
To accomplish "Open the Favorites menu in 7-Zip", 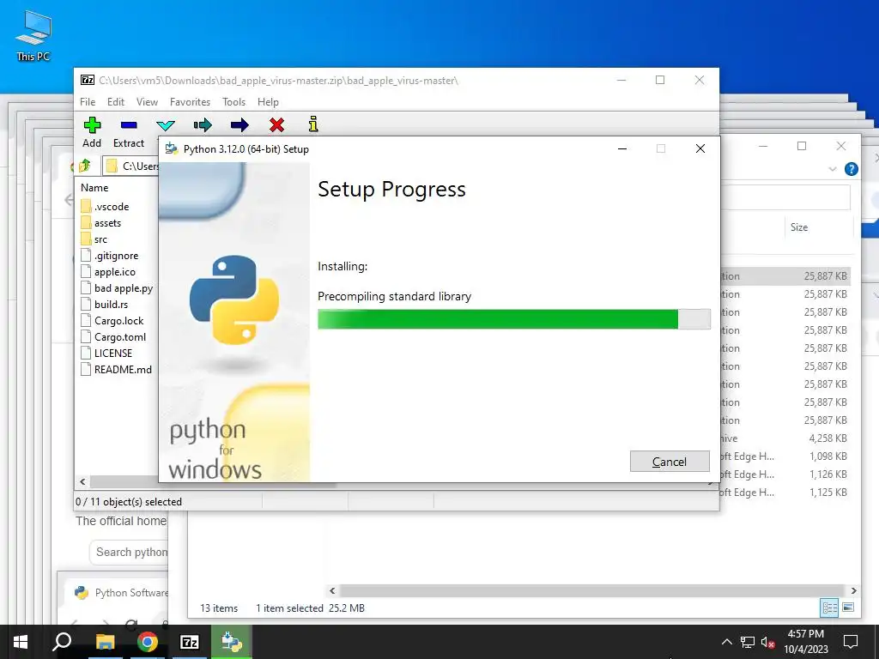I will tap(190, 102).
